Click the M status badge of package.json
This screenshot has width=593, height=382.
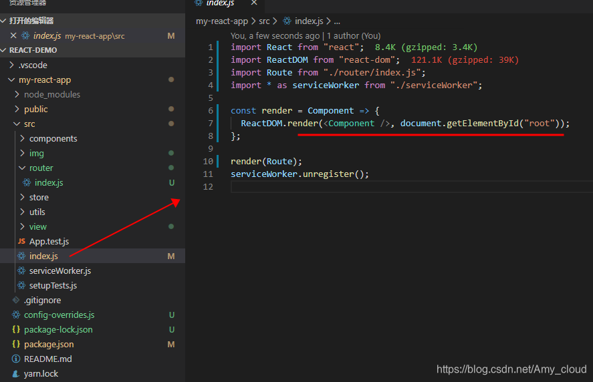click(171, 344)
